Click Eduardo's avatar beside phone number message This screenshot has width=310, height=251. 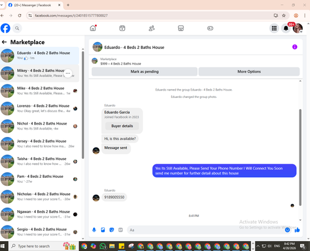pyautogui.click(x=96, y=198)
